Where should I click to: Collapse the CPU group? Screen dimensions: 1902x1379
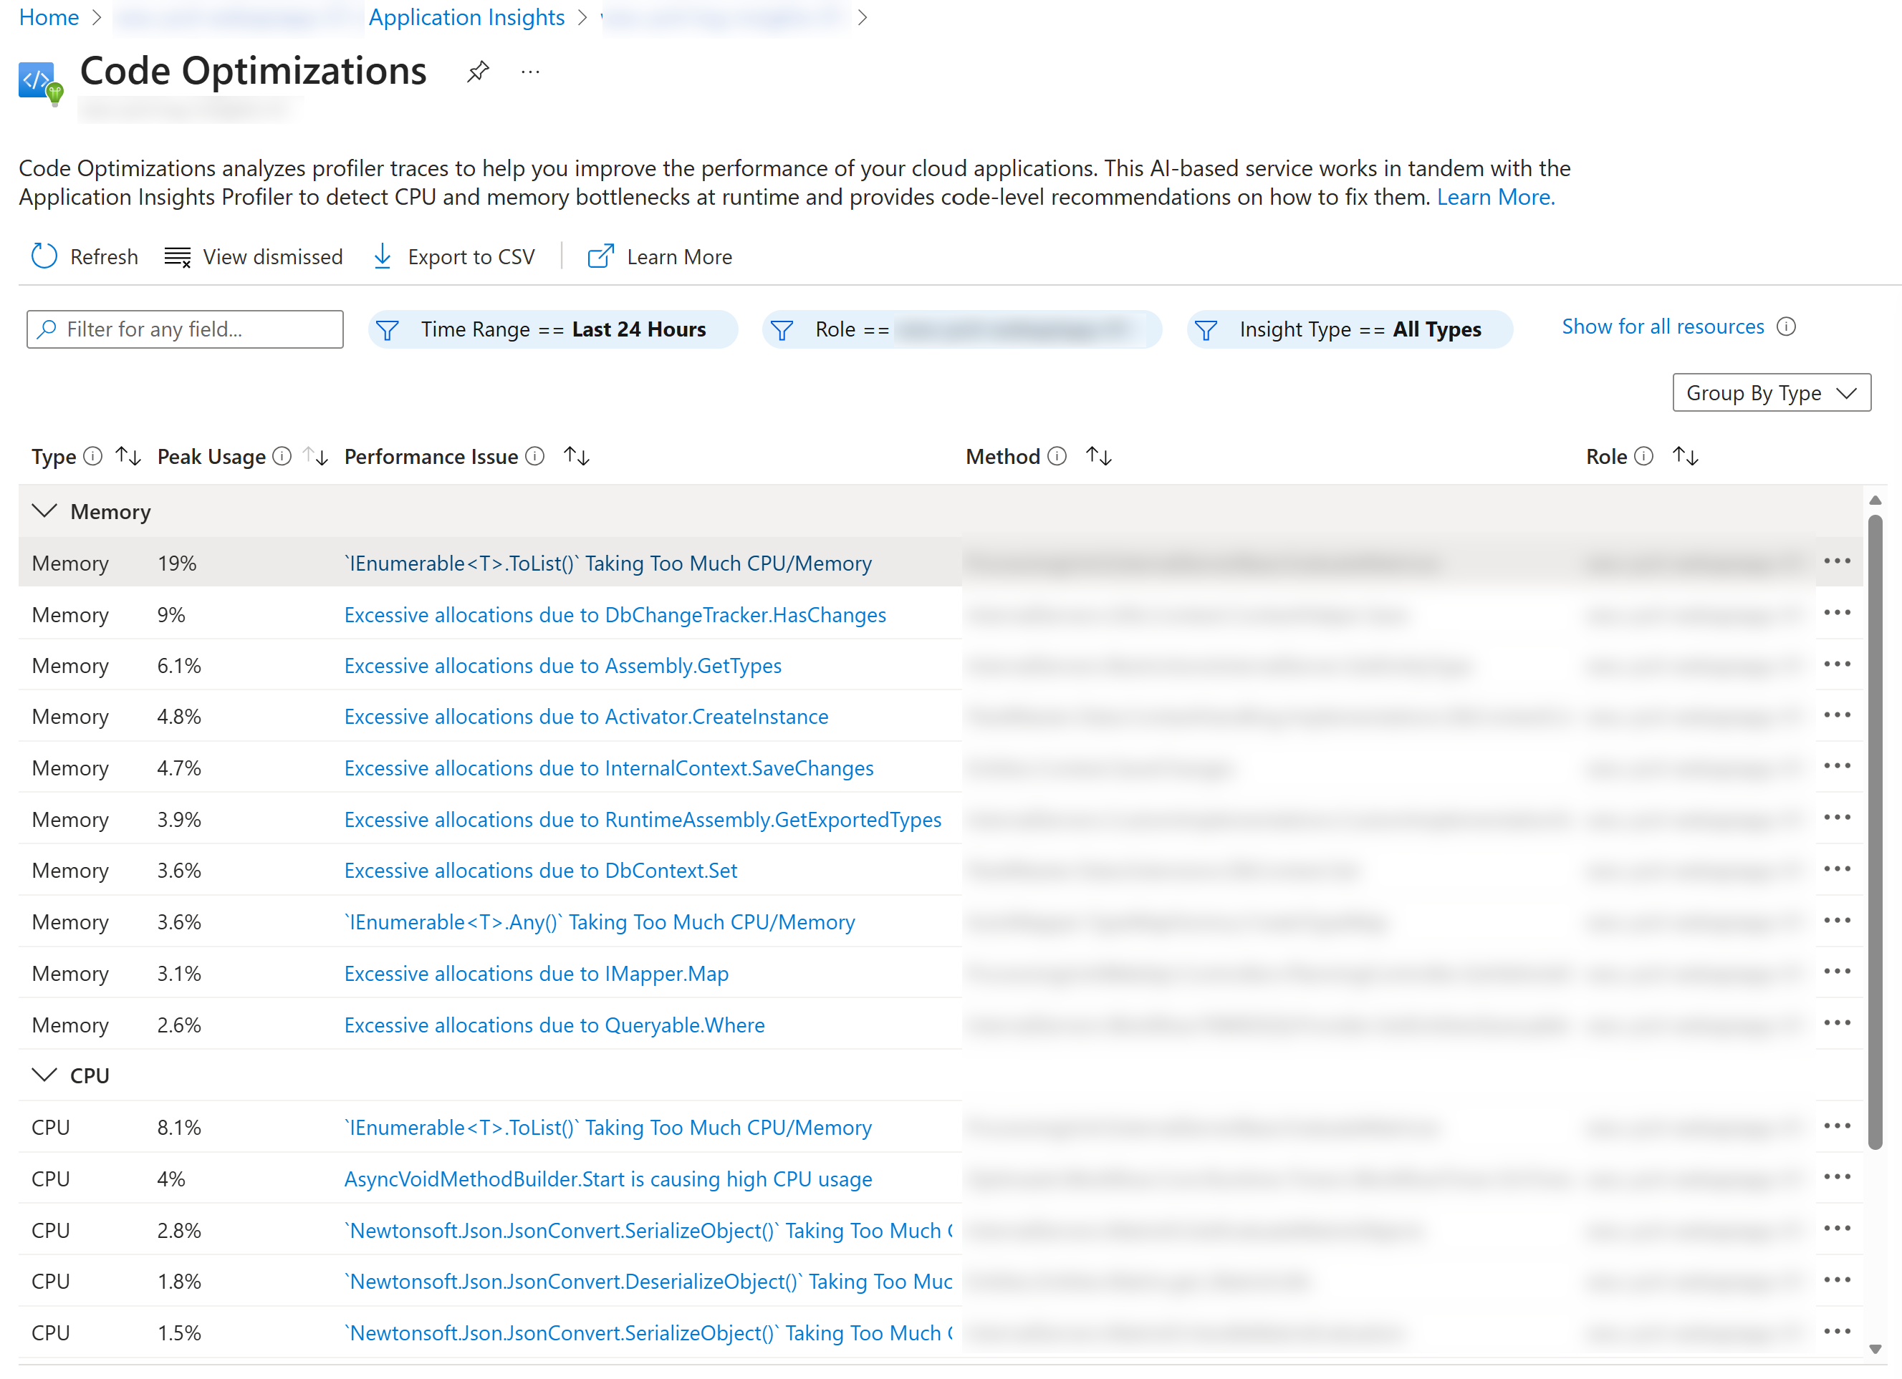pyautogui.click(x=44, y=1075)
